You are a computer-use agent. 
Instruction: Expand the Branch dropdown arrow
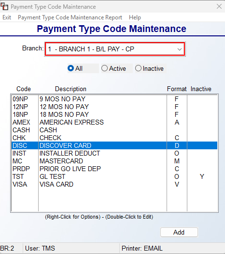(180, 49)
